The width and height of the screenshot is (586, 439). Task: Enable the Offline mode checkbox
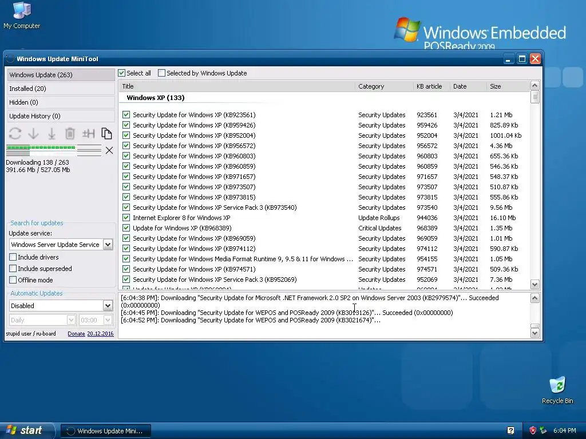[x=13, y=280]
